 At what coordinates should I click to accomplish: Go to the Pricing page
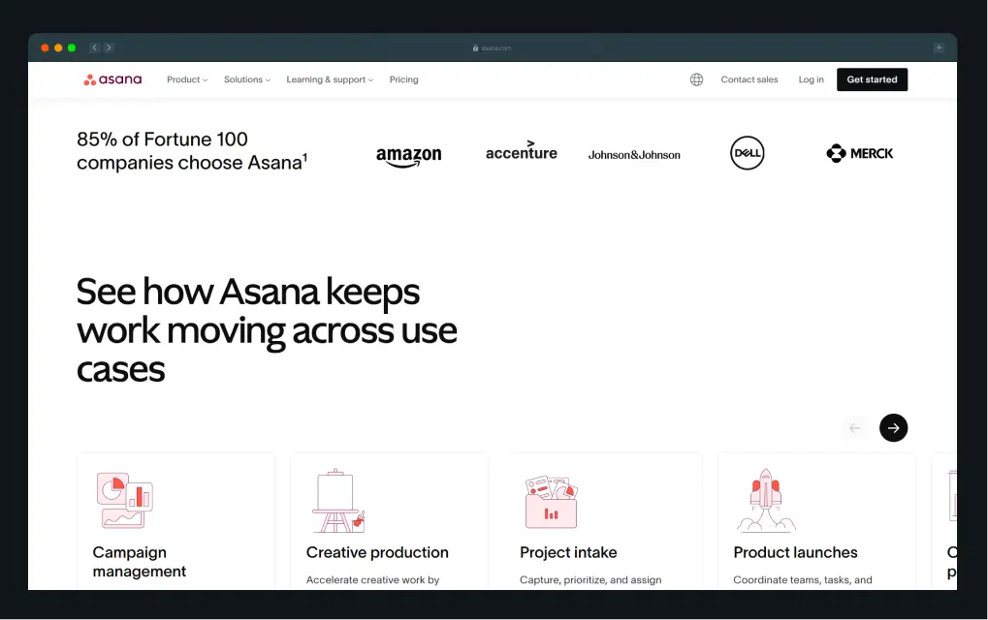pos(404,79)
